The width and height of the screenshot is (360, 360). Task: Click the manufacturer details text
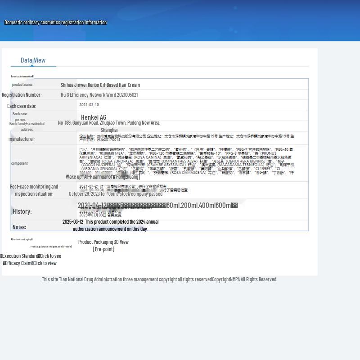pyautogui.click(x=186, y=138)
